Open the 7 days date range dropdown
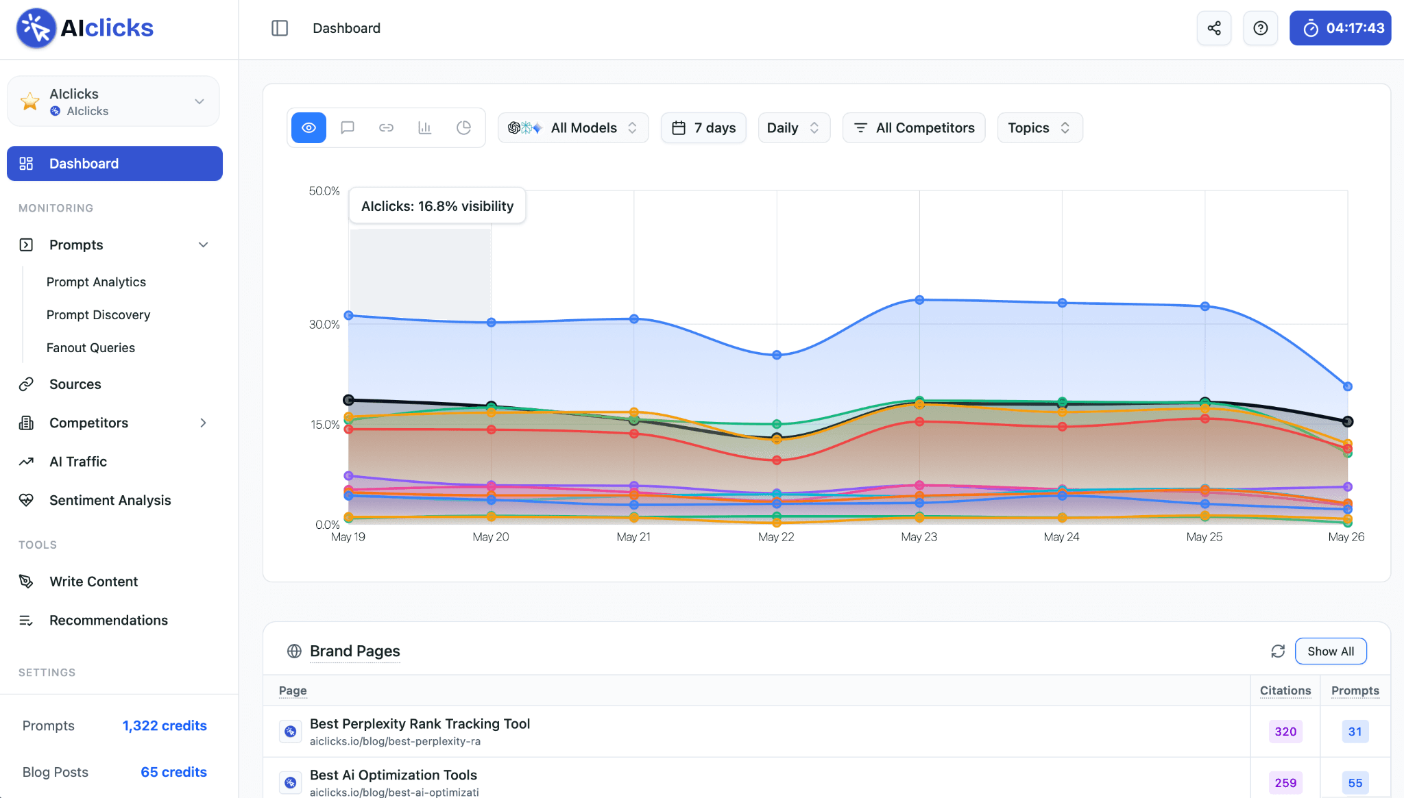The width and height of the screenshot is (1404, 798). click(x=703, y=128)
